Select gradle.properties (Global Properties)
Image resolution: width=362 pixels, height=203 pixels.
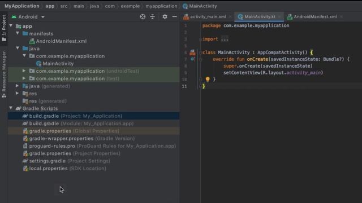tap(94, 131)
